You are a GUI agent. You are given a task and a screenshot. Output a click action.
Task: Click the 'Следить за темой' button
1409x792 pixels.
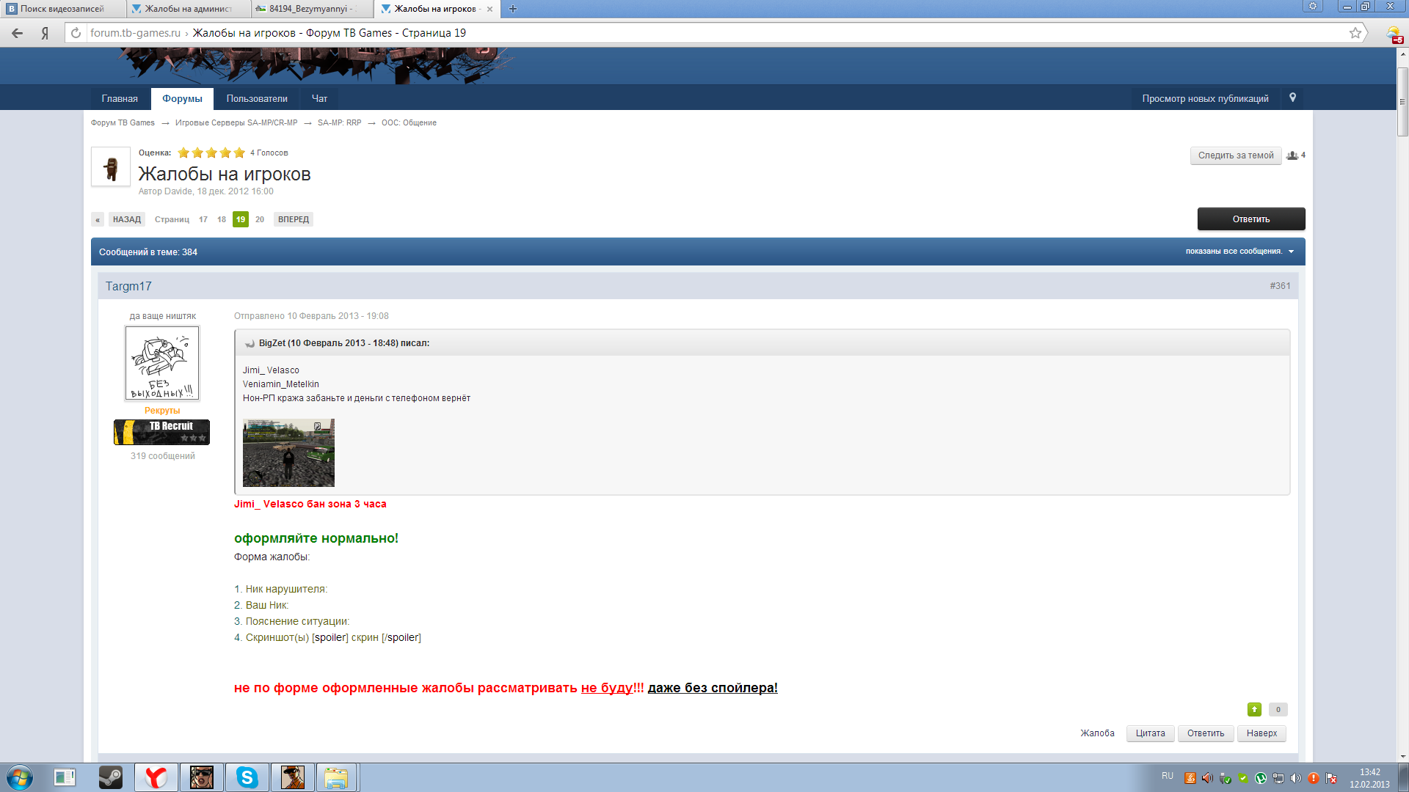(x=1235, y=155)
